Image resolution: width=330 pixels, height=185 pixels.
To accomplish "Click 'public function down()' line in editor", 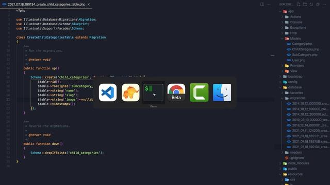I will 43,144.
